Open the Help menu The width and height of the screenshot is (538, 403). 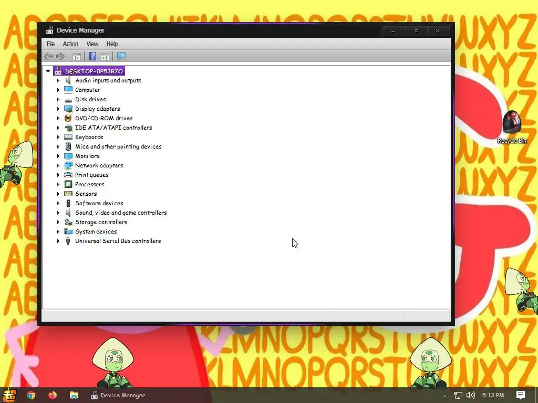tap(112, 44)
